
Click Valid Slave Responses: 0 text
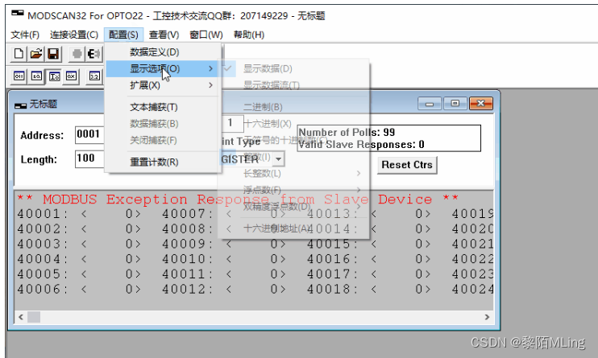point(361,145)
